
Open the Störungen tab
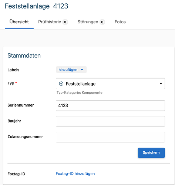point(91,22)
